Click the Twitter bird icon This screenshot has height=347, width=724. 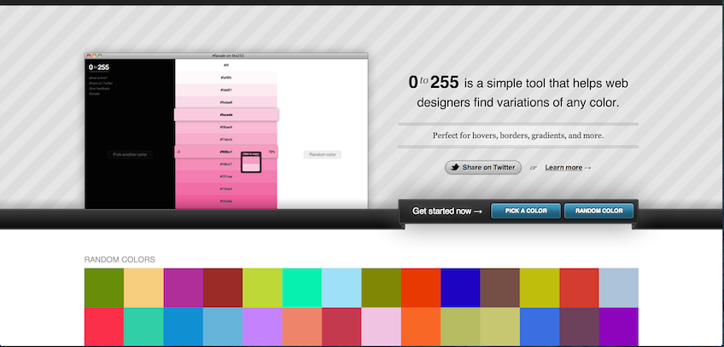pyautogui.click(x=455, y=167)
